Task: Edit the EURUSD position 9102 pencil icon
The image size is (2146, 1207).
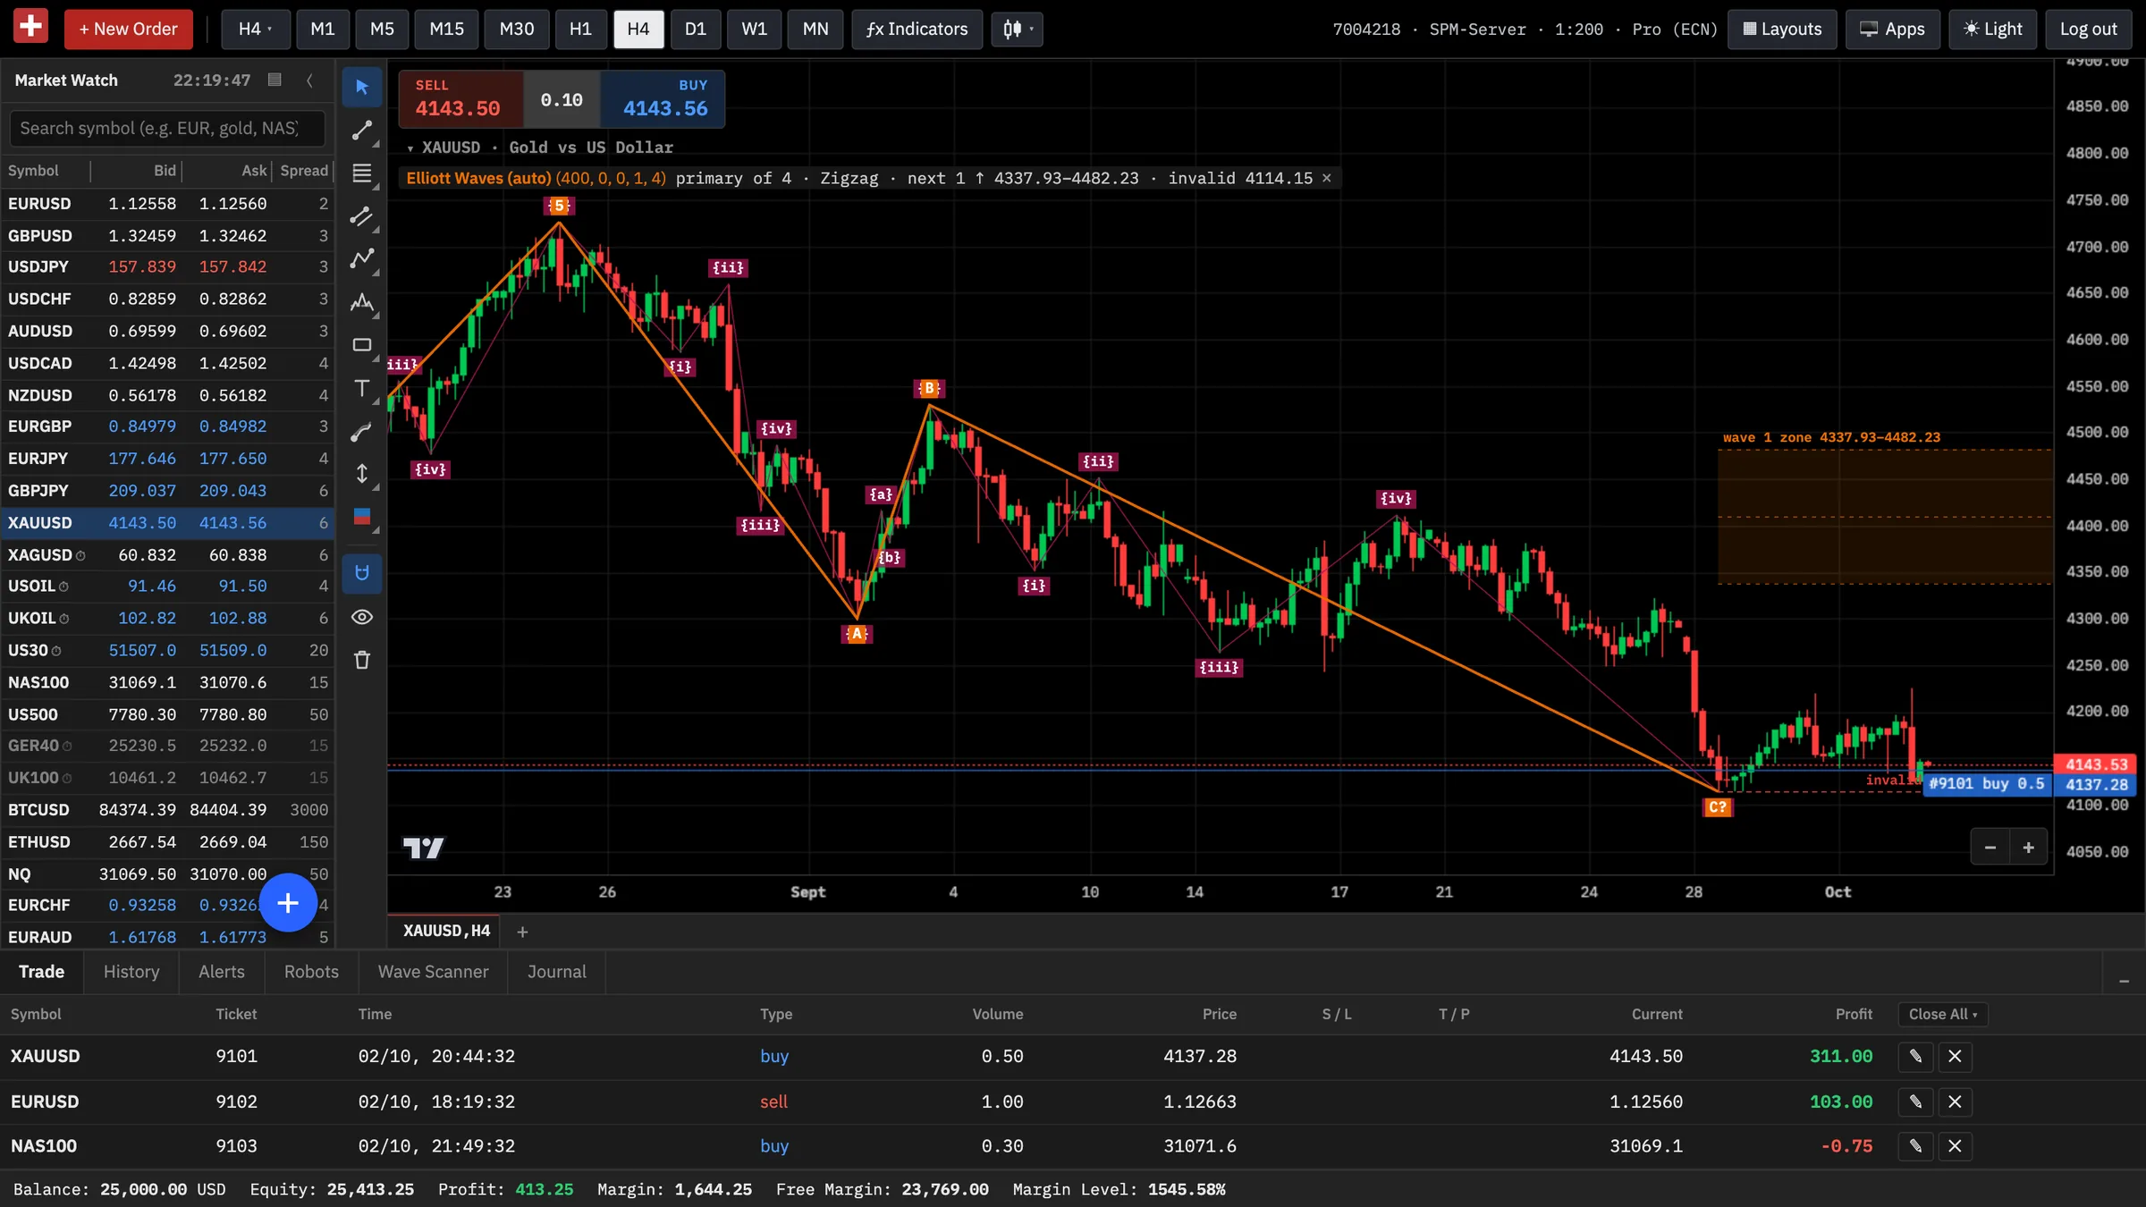Action: tap(1915, 1101)
